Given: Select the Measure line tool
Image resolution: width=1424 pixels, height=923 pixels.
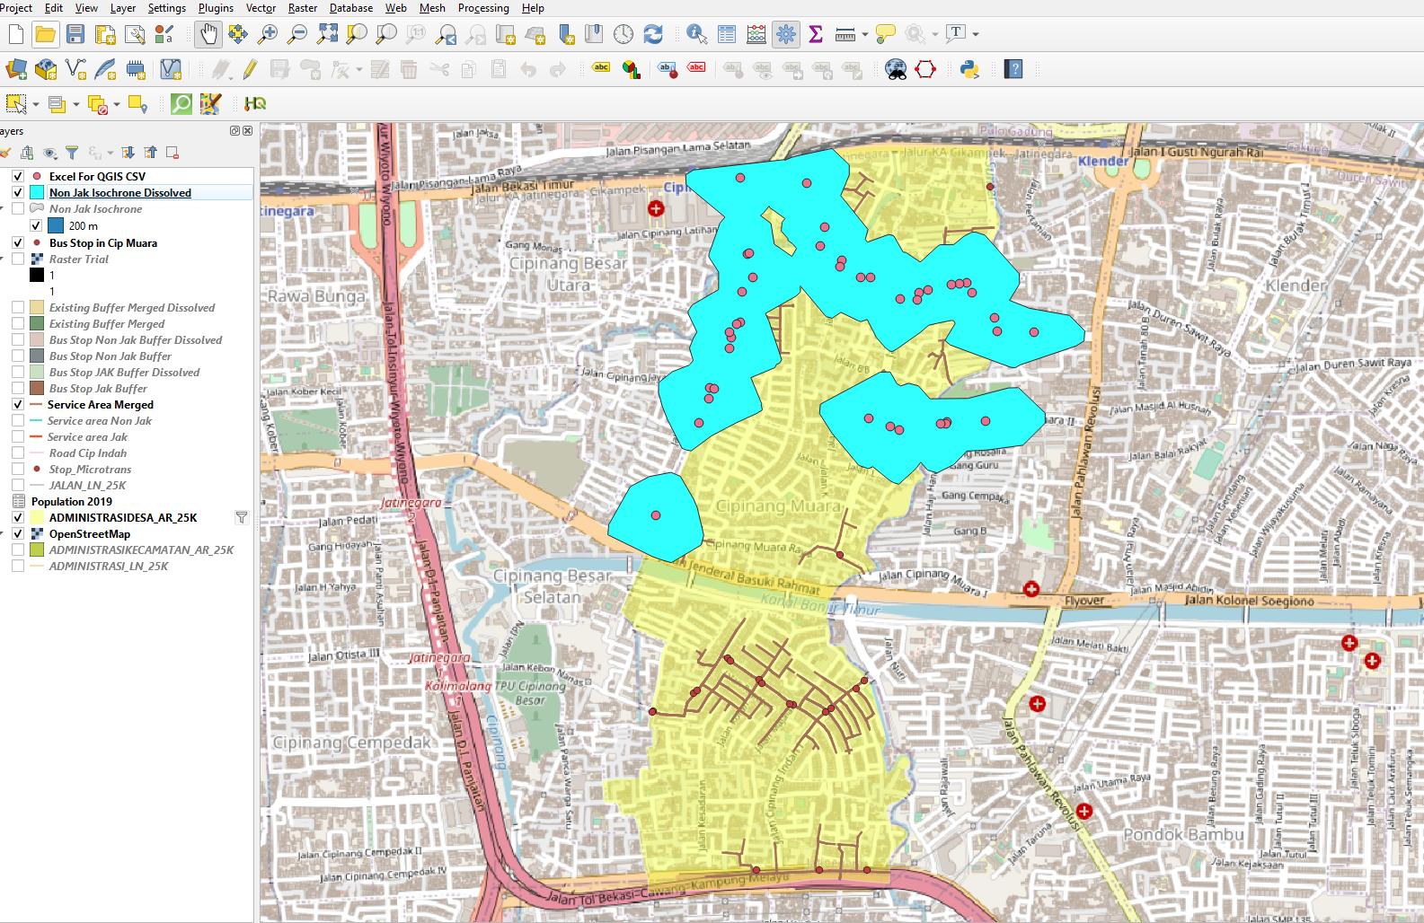Looking at the screenshot, I should pyautogui.click(x=845, y=35).
